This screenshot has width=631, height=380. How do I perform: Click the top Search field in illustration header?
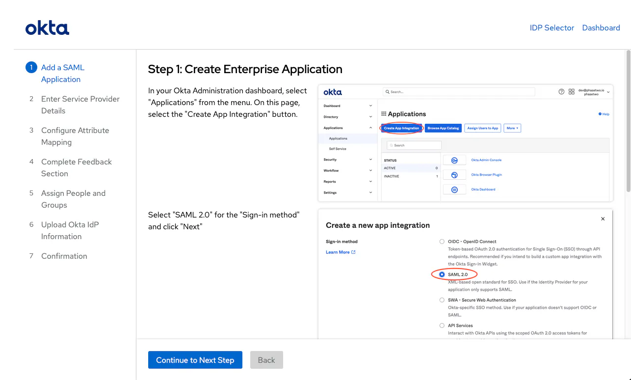(x=459, y=92)
